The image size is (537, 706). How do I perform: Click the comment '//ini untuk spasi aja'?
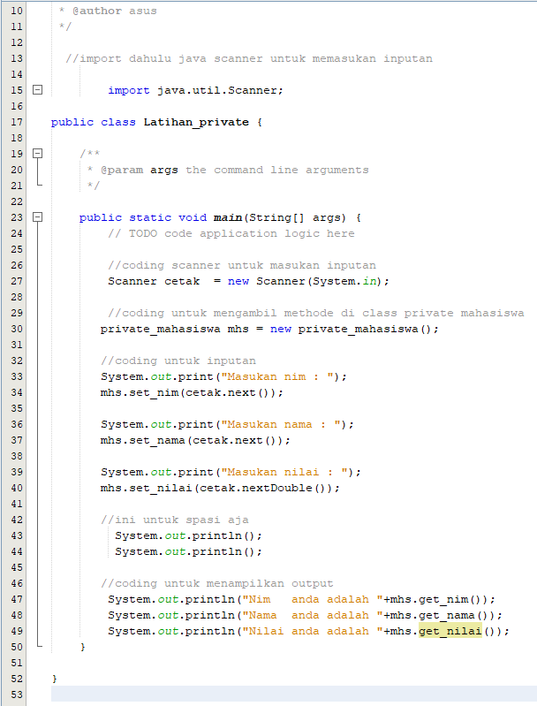175,520
